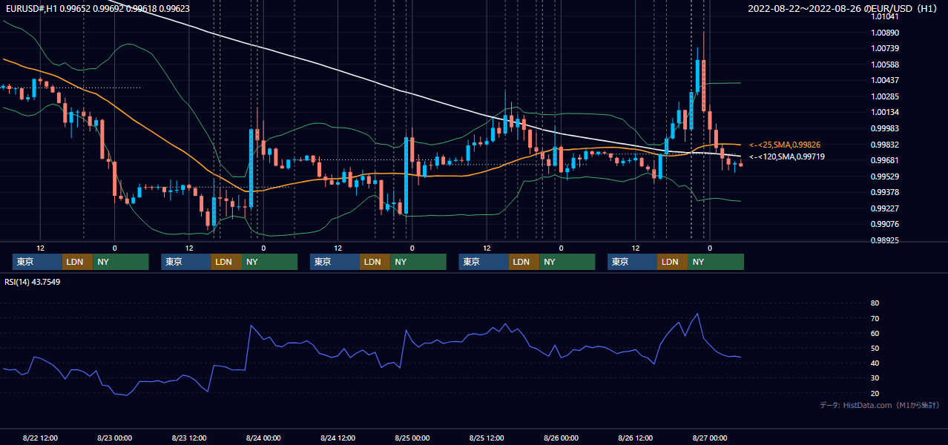The image size is (948, 445).
Task: Click the 8/24 12:00 date label
Action: click(x=338, y=438)
